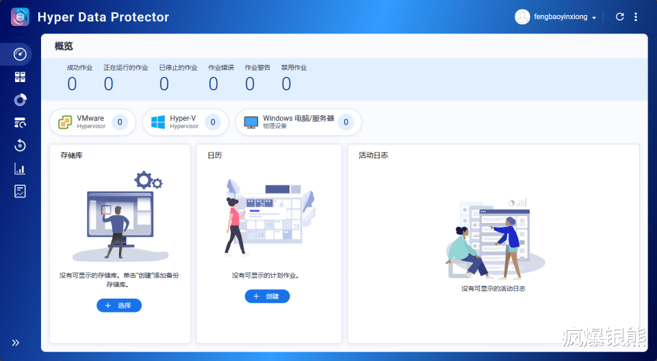Click the 活动日志 panel title

click(x=374, y=155)
